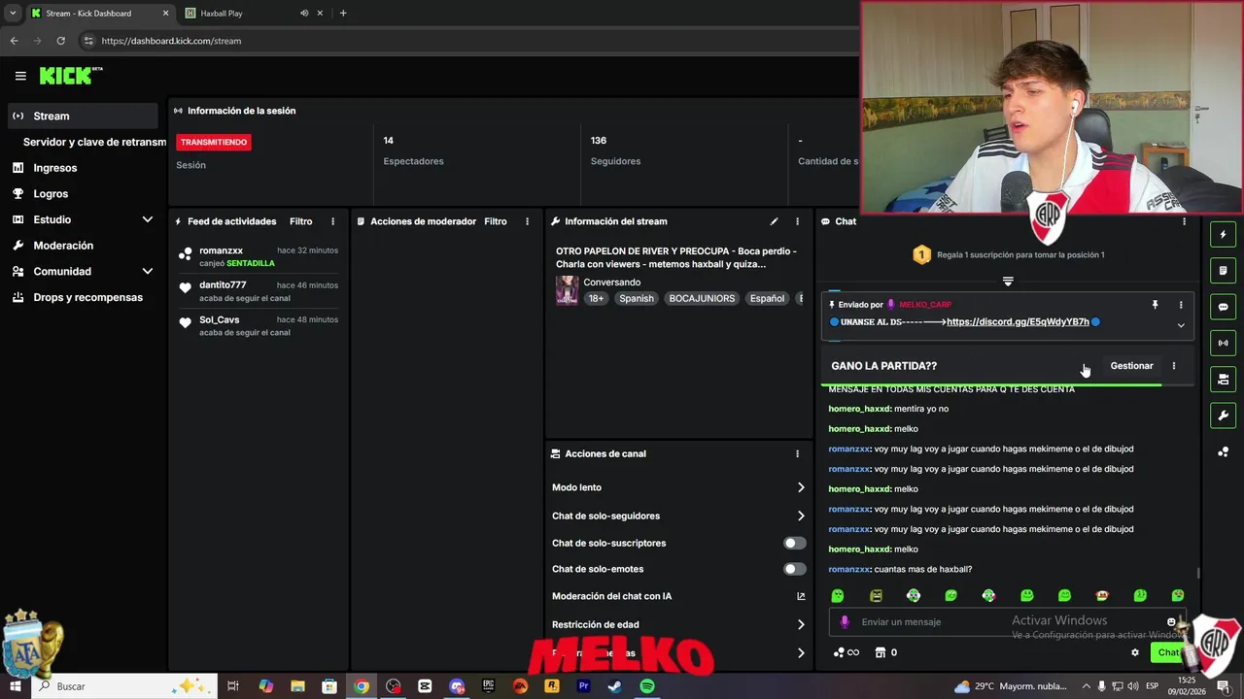Edit stream info with the pencil icon
This screenshot has width=1244, height=699.
[x=775, y=221]
